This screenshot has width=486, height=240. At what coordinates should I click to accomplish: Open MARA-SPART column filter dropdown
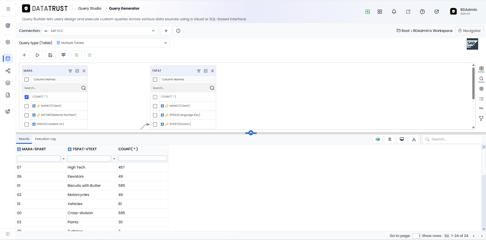64,159
